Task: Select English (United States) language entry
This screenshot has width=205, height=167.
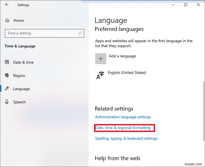Action: click(x=127, y=72)
